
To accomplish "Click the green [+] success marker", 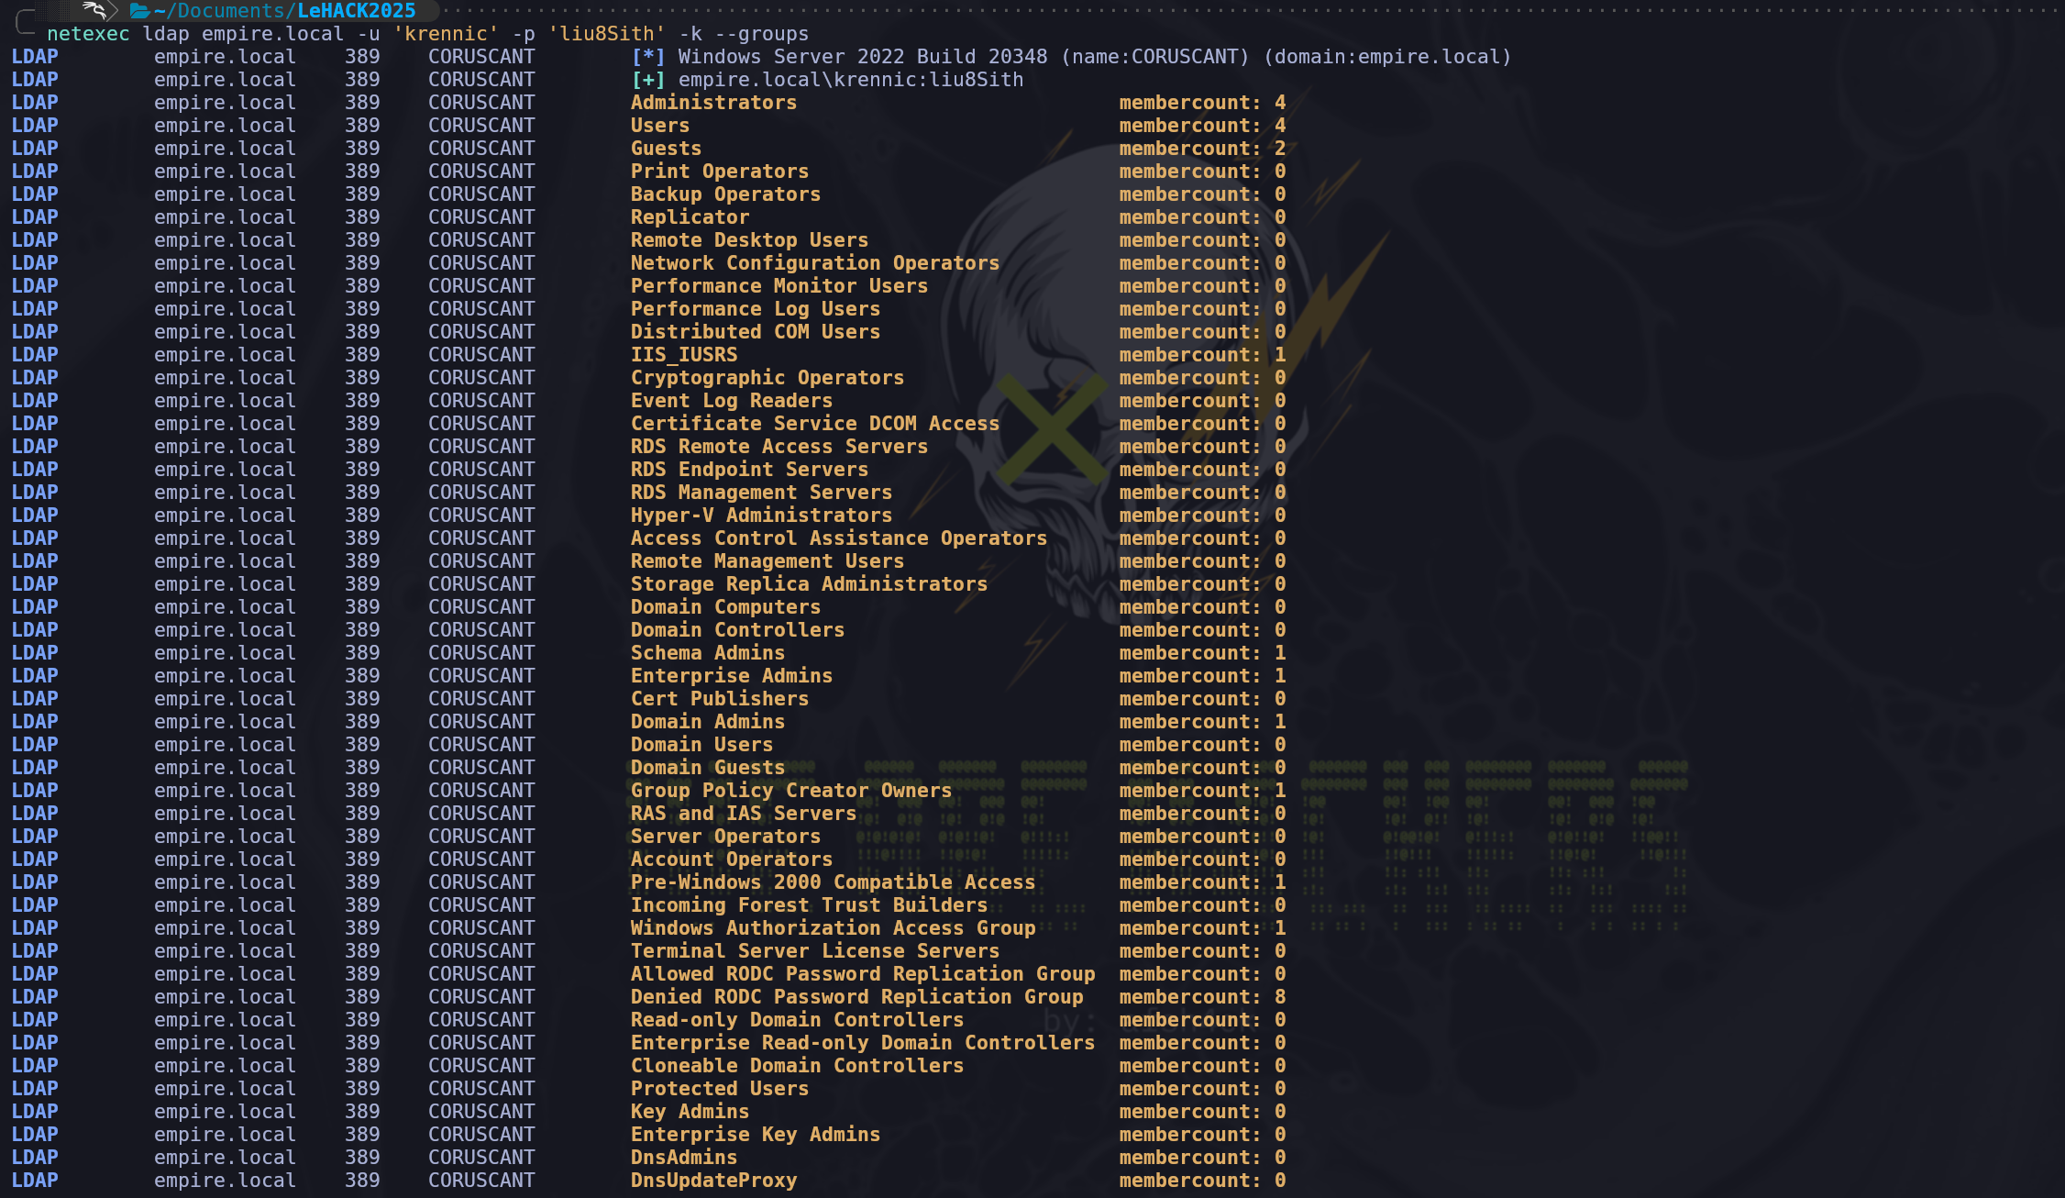I will click(647, 80).
